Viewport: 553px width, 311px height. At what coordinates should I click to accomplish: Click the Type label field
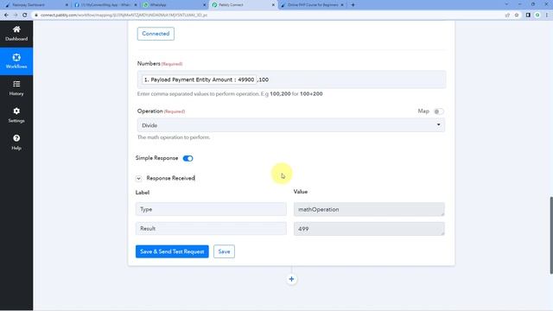click(x=211, y=209)
